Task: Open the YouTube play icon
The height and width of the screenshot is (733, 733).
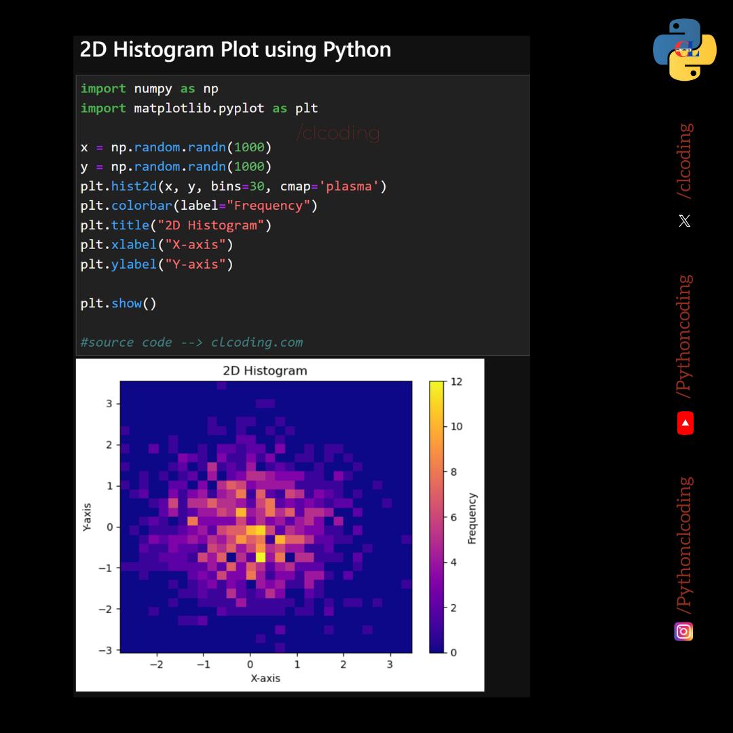Action: (685, 423)
